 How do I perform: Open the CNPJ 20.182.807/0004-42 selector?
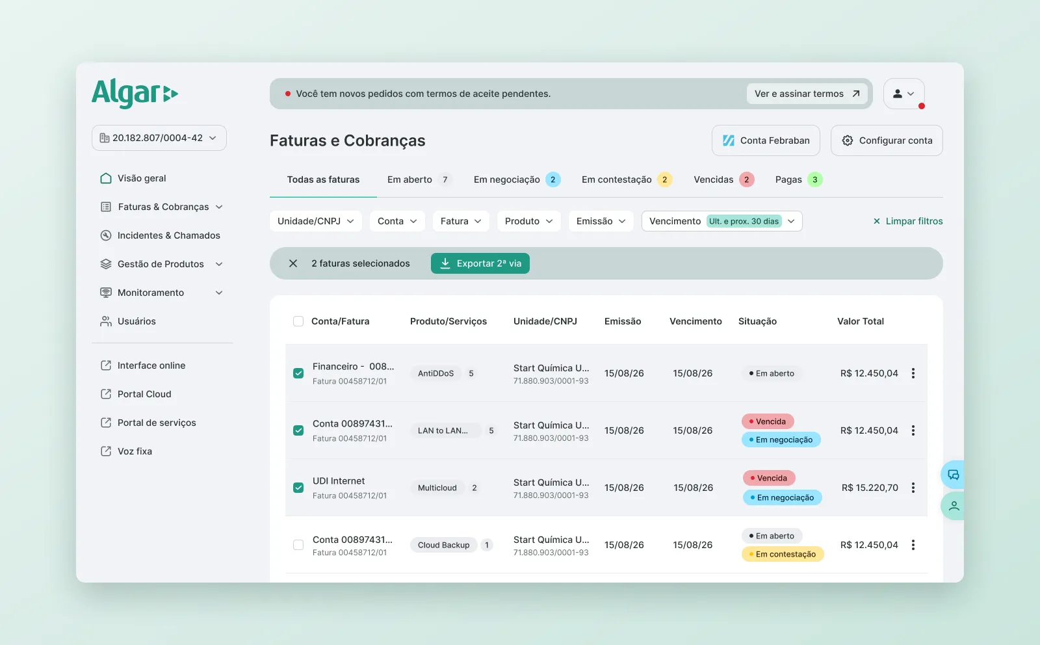(x=159, y=138)
